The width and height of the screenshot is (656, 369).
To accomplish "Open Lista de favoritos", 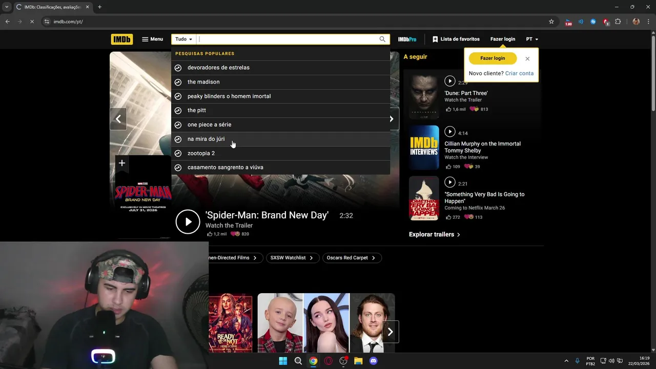I will (x=456, y=39).
